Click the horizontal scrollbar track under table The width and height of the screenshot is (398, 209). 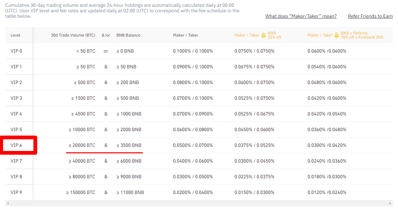click(x=199, y=204)
